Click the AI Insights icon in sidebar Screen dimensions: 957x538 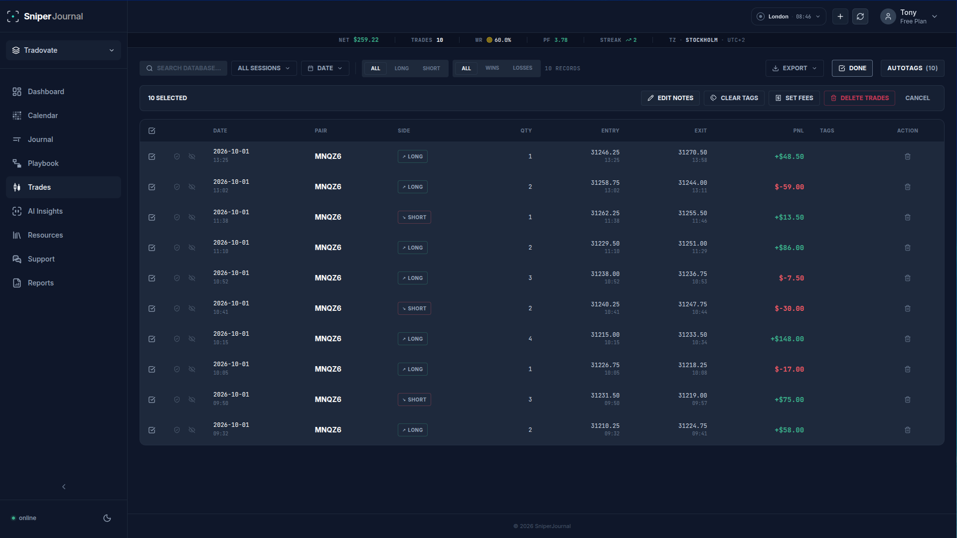tap(17, 211)
